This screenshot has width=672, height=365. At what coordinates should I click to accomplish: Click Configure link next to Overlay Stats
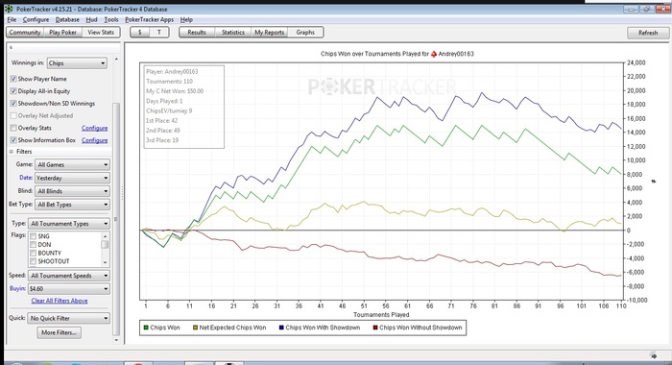pyautogui.click(x=95, y=128)
